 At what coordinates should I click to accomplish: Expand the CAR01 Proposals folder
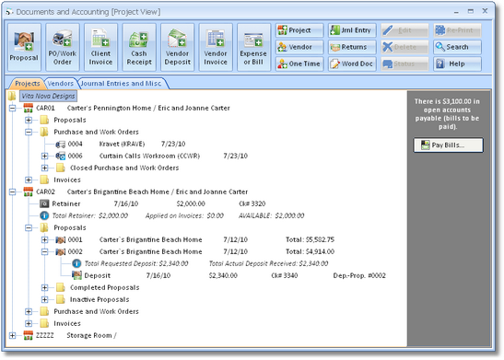pyautogui.click(x=29, y=120)
